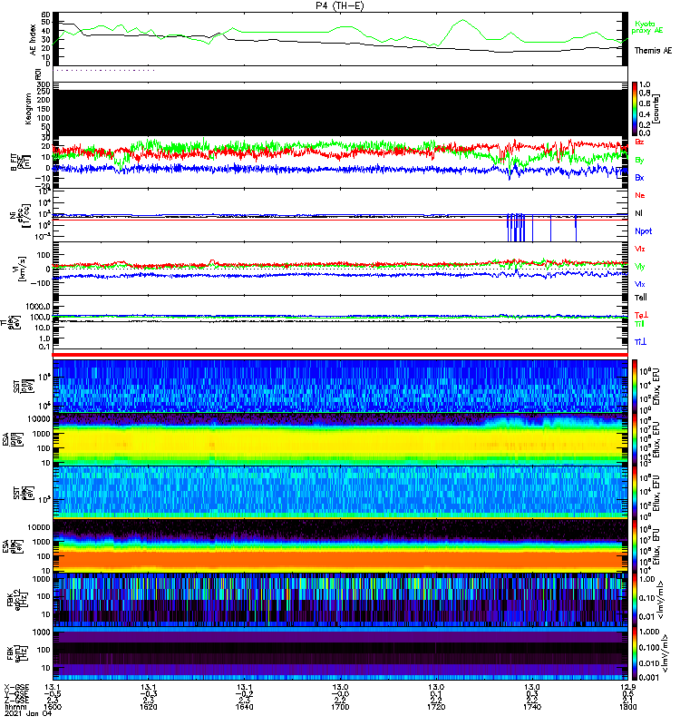The image size is (680, 726).
Task: Select the red Te⊥ legend label
Action: (641, 315)
